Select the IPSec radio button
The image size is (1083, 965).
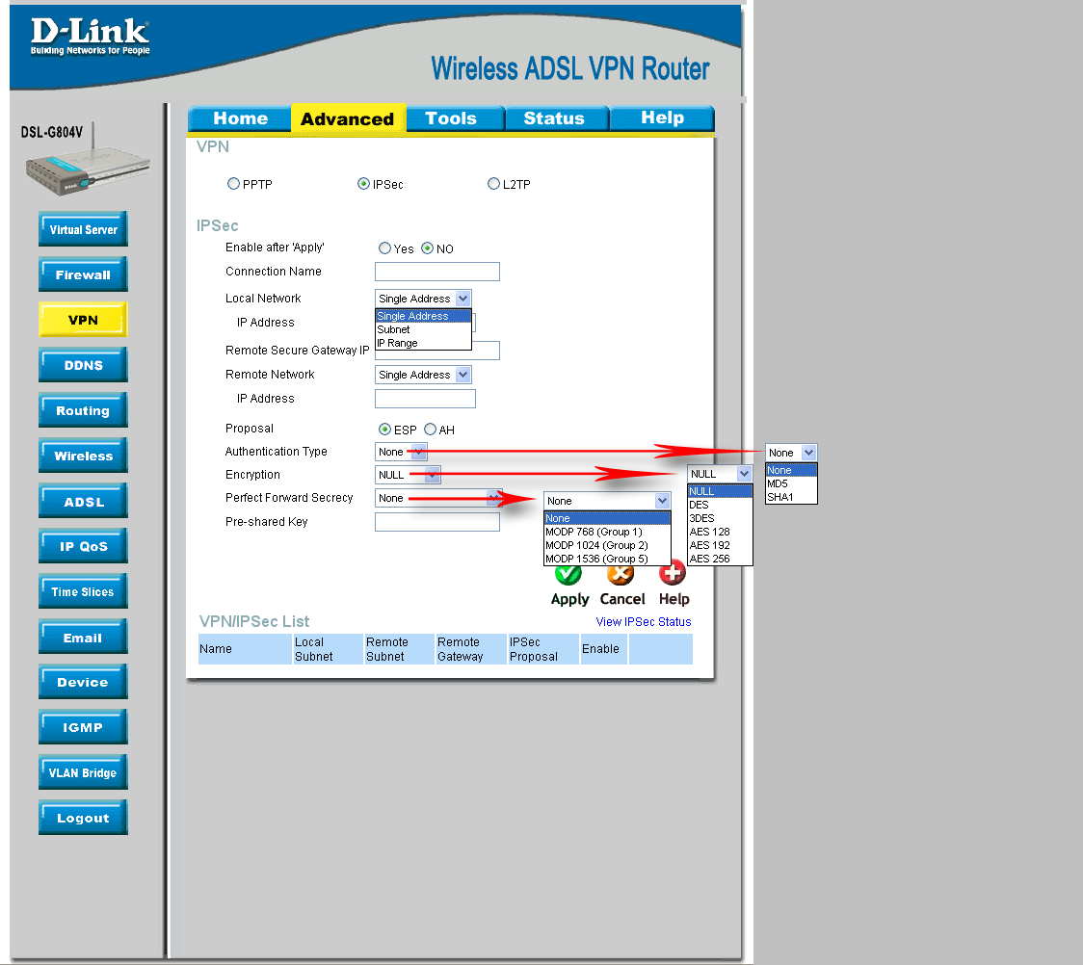coord(363,184)
